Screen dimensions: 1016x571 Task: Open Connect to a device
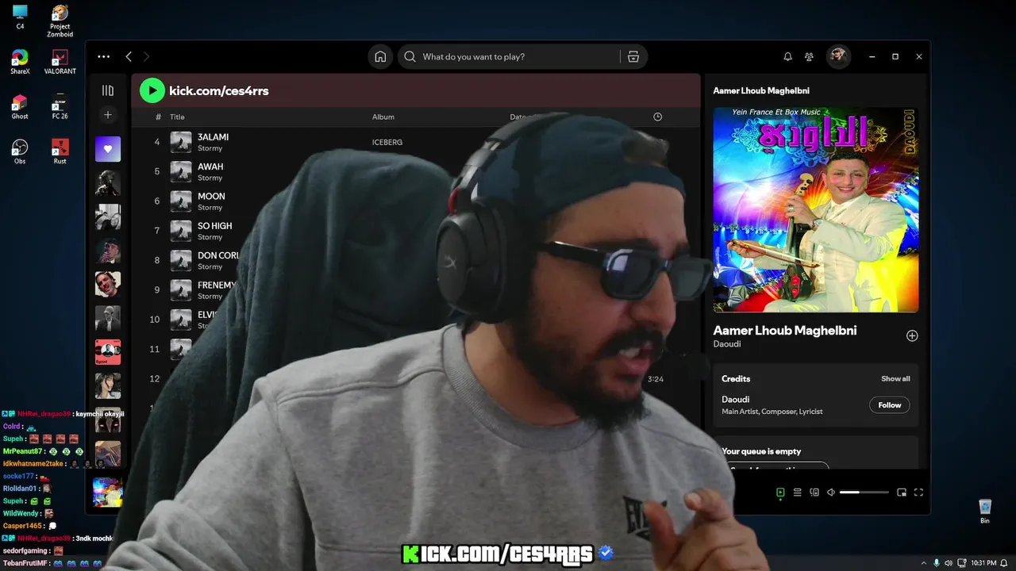click(814, 492)
